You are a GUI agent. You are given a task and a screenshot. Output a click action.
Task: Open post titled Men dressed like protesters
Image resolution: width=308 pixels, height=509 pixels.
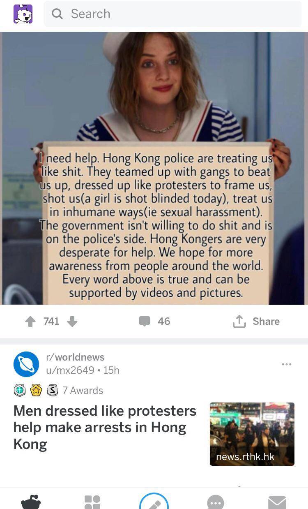(105, 428)
